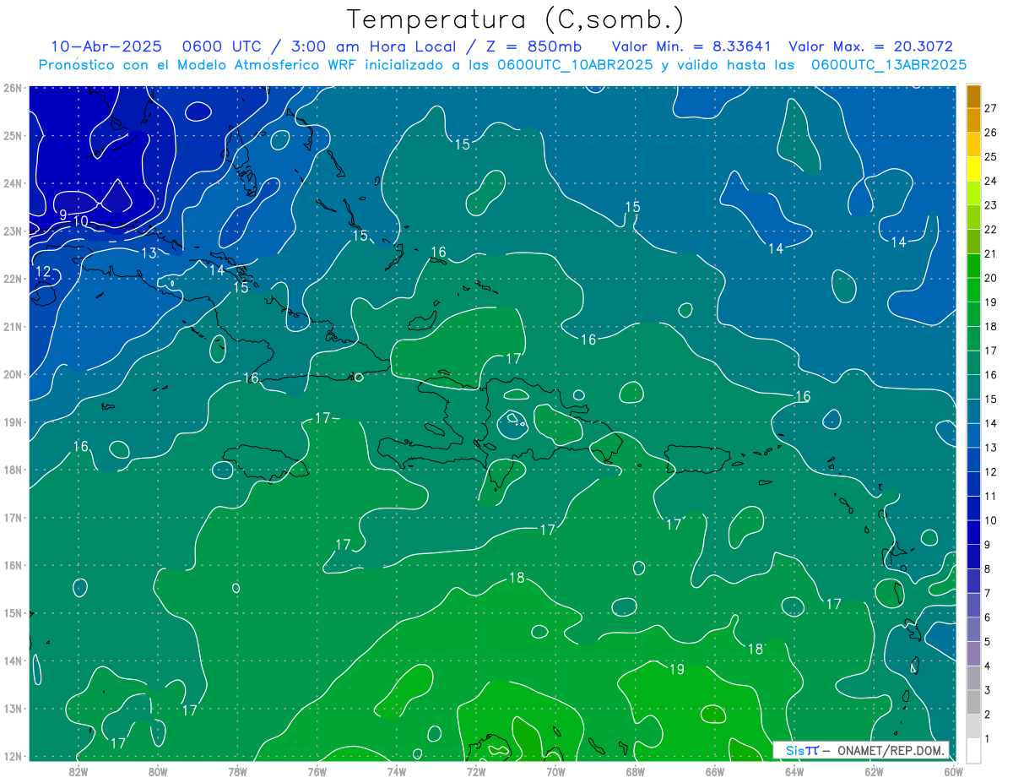This screenshot has height=783, width=1013.
Task: Select the 'Valor Min. = 8.33641' readout
Action: point(692,46)
